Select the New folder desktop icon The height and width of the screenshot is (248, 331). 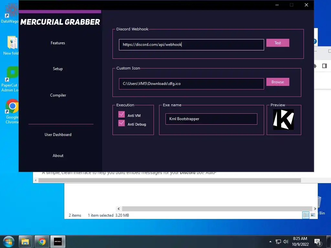(x=11, y=46)
